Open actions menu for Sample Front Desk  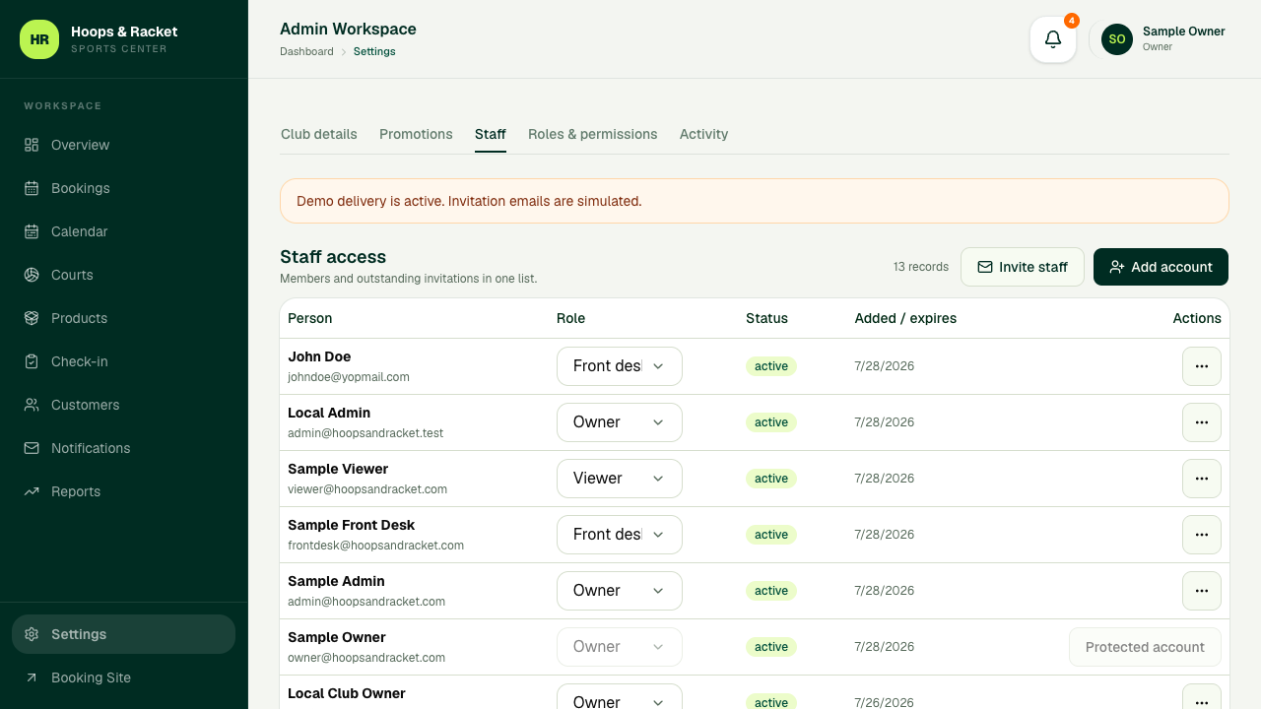[1202, 535]
